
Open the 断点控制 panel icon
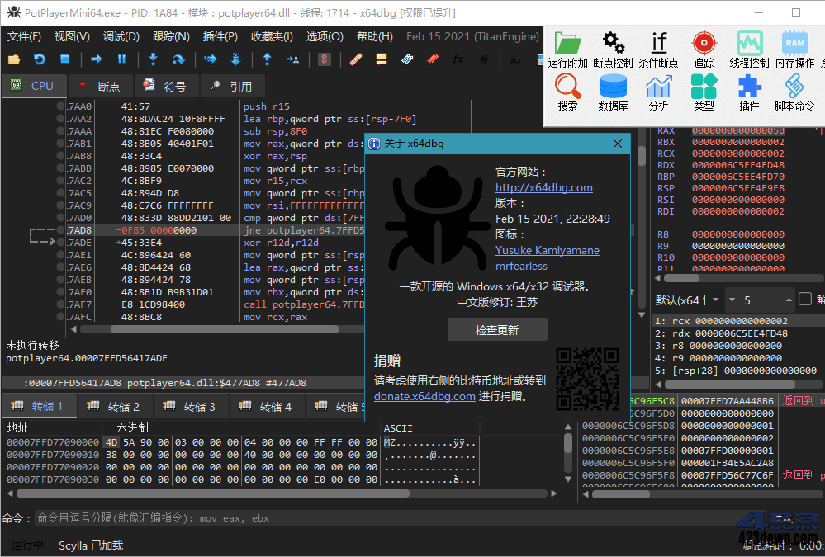[x=613, y=41]
